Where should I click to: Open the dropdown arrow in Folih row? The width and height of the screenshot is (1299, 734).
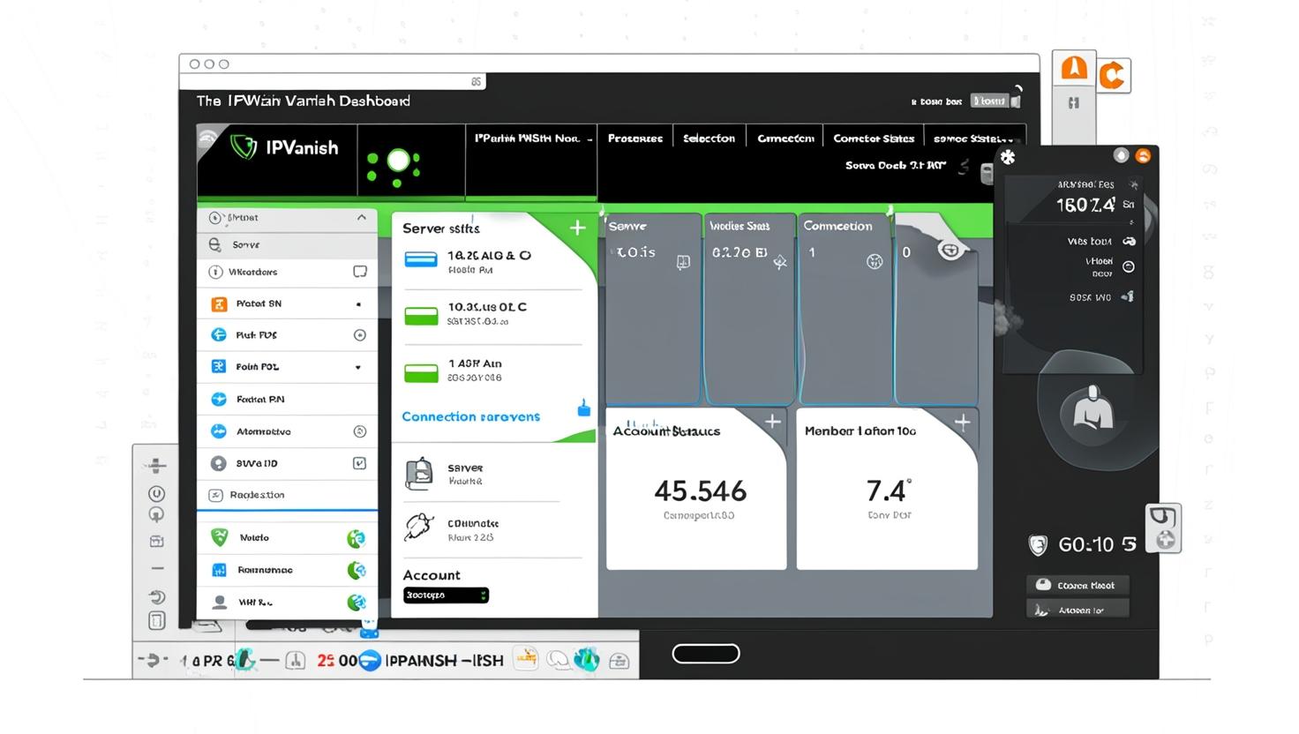(358, 367)
